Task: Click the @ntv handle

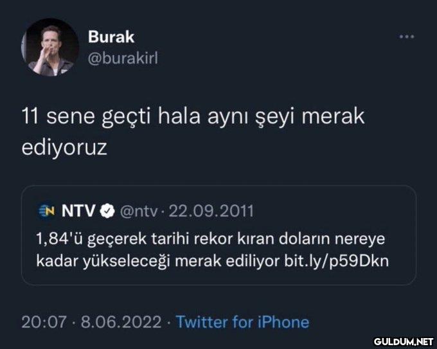Action: coord(139,211)
